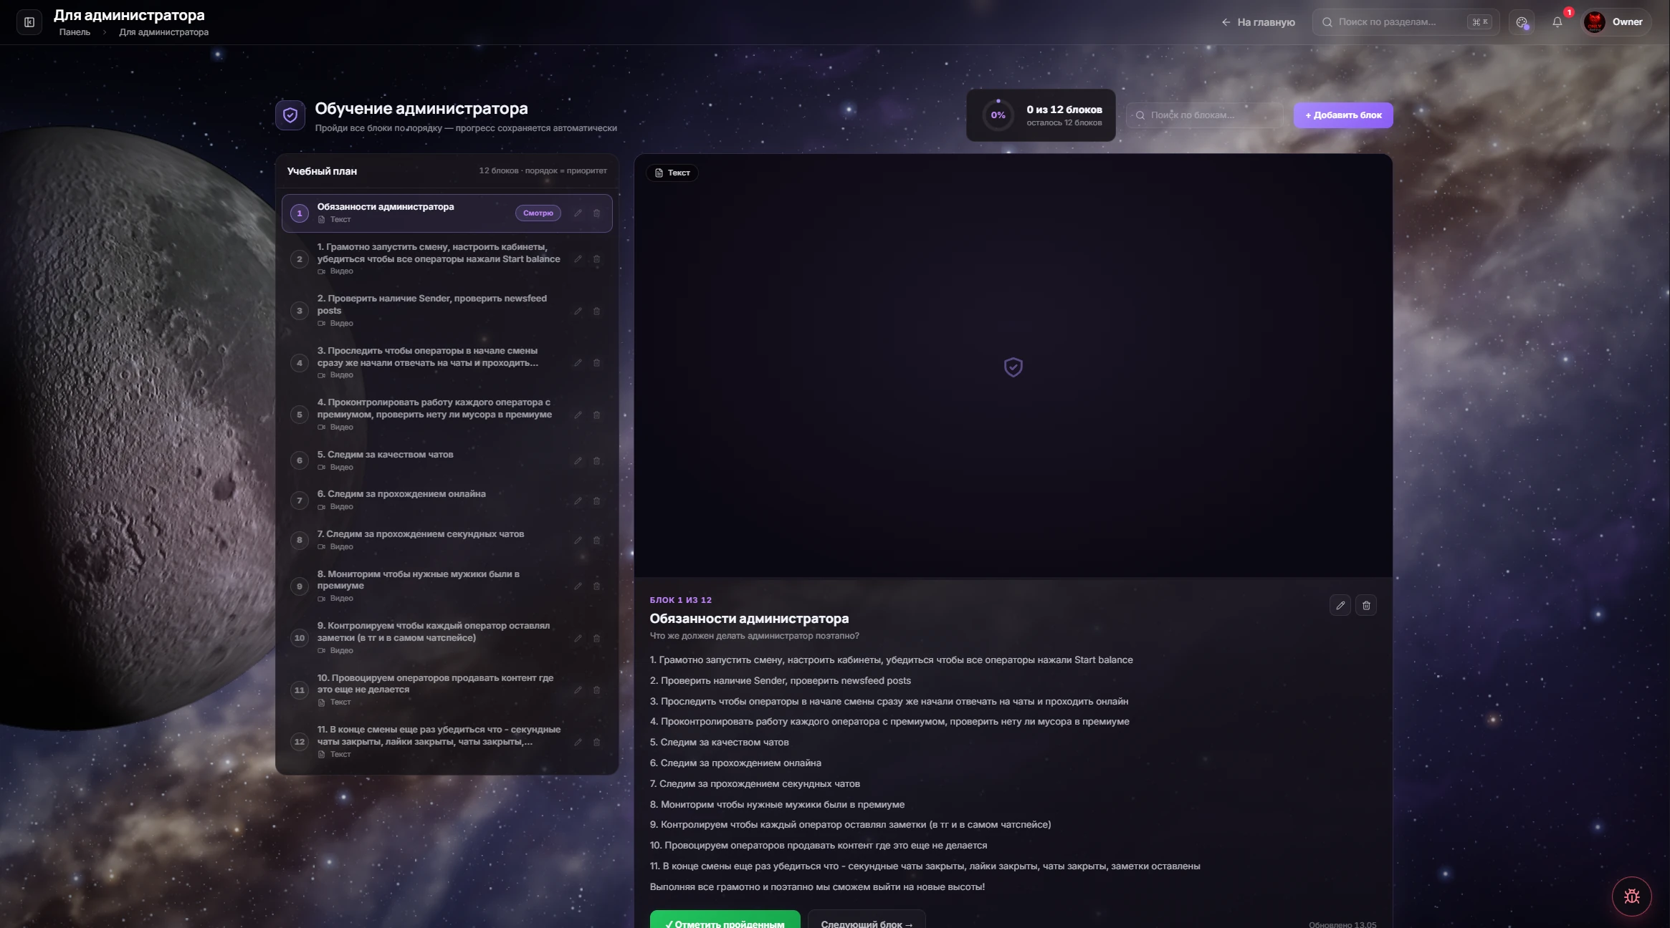Delete the '9. Контролируем чтобы каждый оператор' row
The height and width of the screenshot is (928, 1670).
[596, 639]
